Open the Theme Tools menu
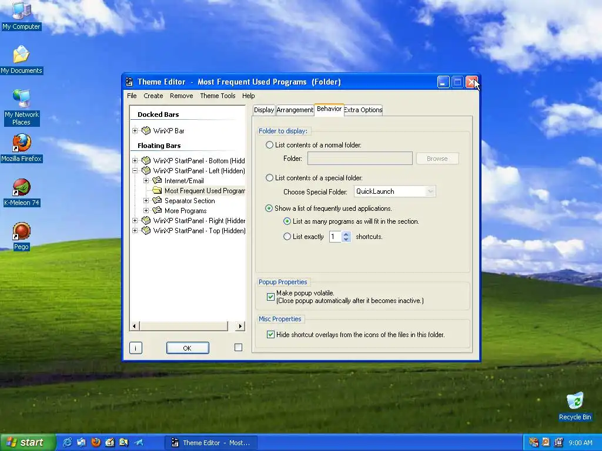The width and height of the screenshot is (602, 451). [218, 96]
